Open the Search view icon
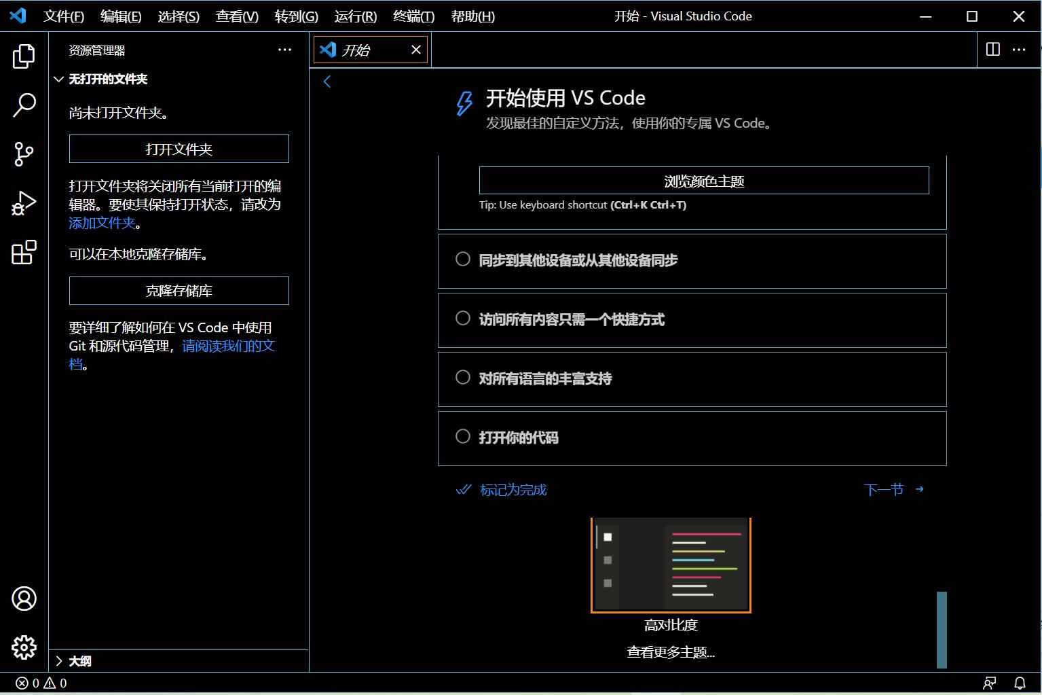The image size is (1042, 695). (24, 105)
